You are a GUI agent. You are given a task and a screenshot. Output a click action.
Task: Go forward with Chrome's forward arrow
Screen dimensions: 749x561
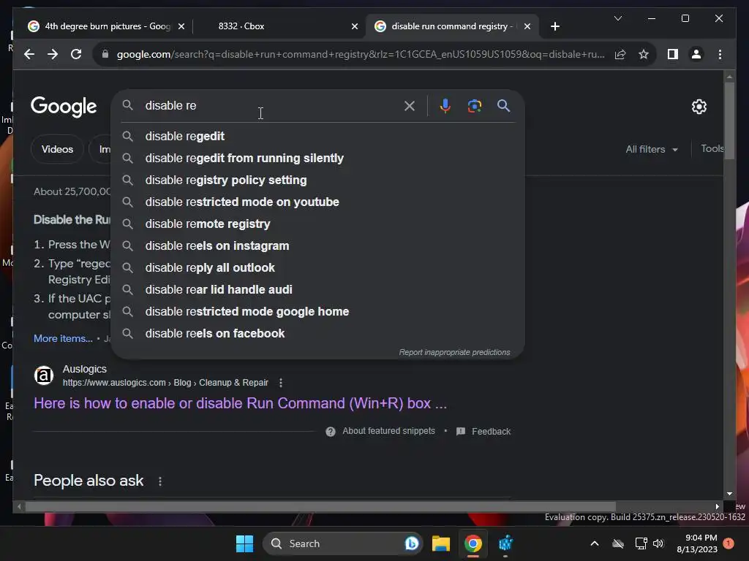(x=53, y=54)
